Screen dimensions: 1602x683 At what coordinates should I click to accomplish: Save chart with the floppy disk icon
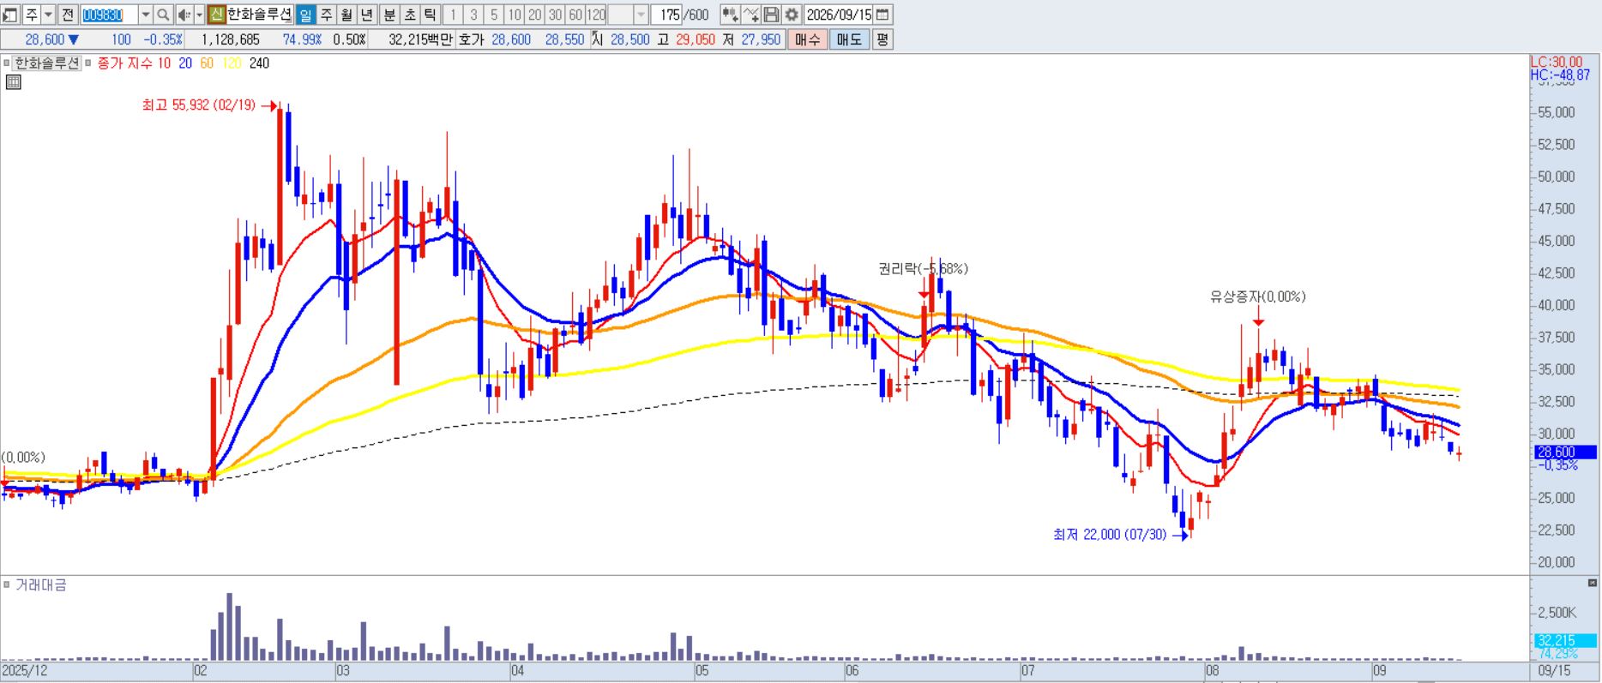tap(771, 15)
